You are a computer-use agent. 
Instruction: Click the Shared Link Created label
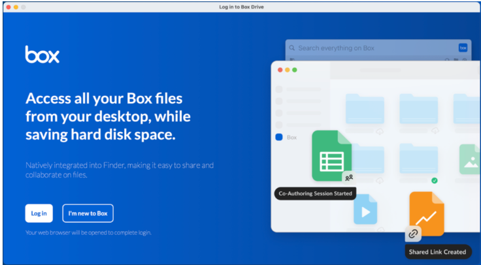point(437,251)
